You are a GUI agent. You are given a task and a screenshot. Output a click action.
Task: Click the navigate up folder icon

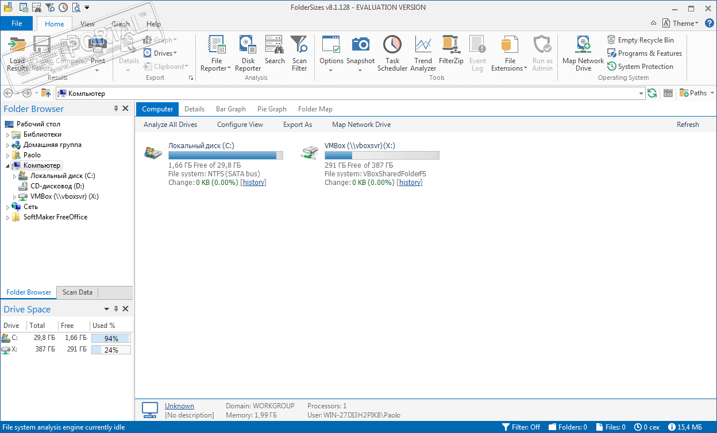pyautogui.click(x=46, y=93)
